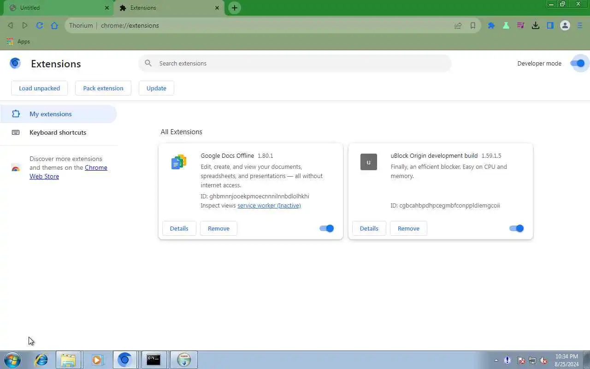Open the Windows Start menu
Image resolution: width=590 pixels, height=369 pixels.
tap(12, 360)
